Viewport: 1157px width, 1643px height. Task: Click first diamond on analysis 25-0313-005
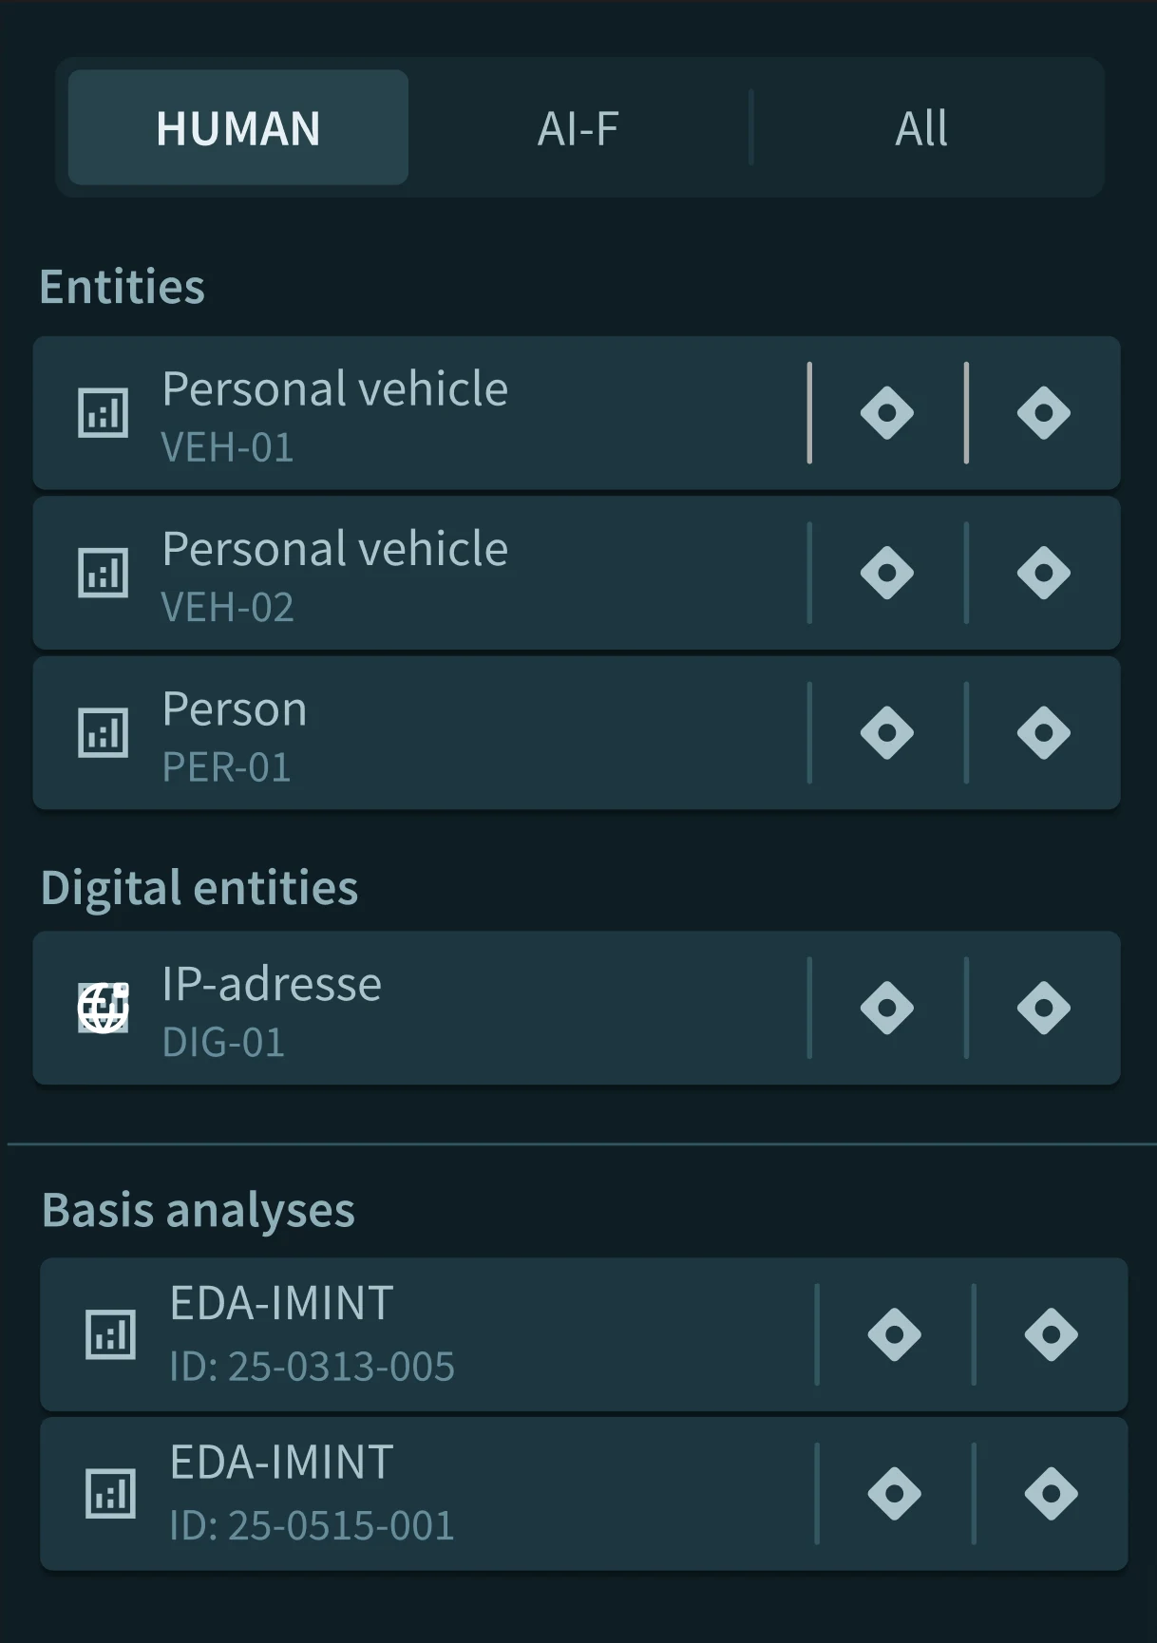click(895, 1334)
